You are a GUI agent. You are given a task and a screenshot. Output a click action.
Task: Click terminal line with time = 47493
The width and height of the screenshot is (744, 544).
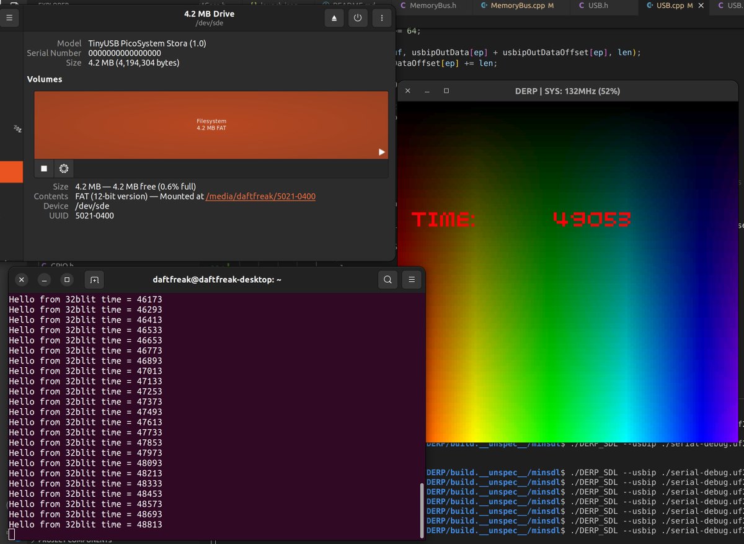(x=86, y=412)
